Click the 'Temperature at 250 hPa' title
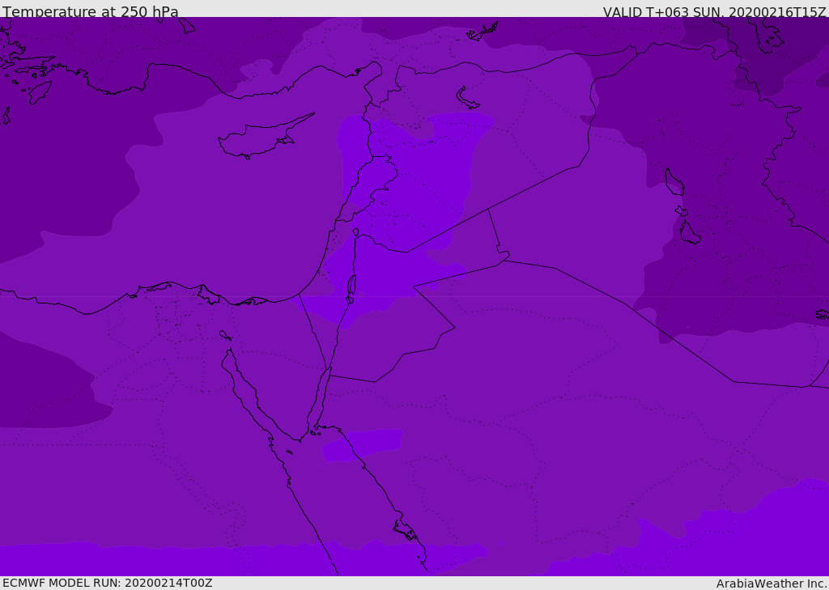829x590 pixels. click(91, 11)
